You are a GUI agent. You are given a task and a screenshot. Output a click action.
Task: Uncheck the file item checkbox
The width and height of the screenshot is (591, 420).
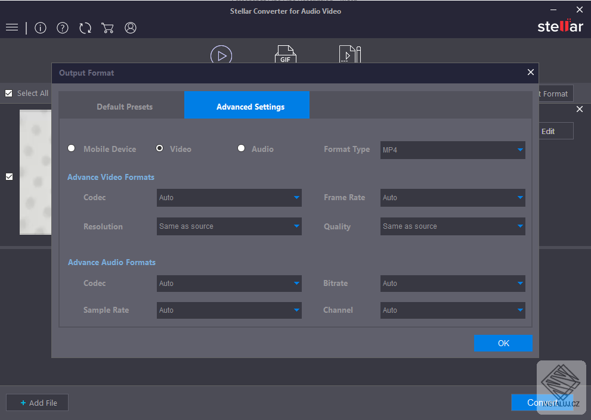coord(10,177)
